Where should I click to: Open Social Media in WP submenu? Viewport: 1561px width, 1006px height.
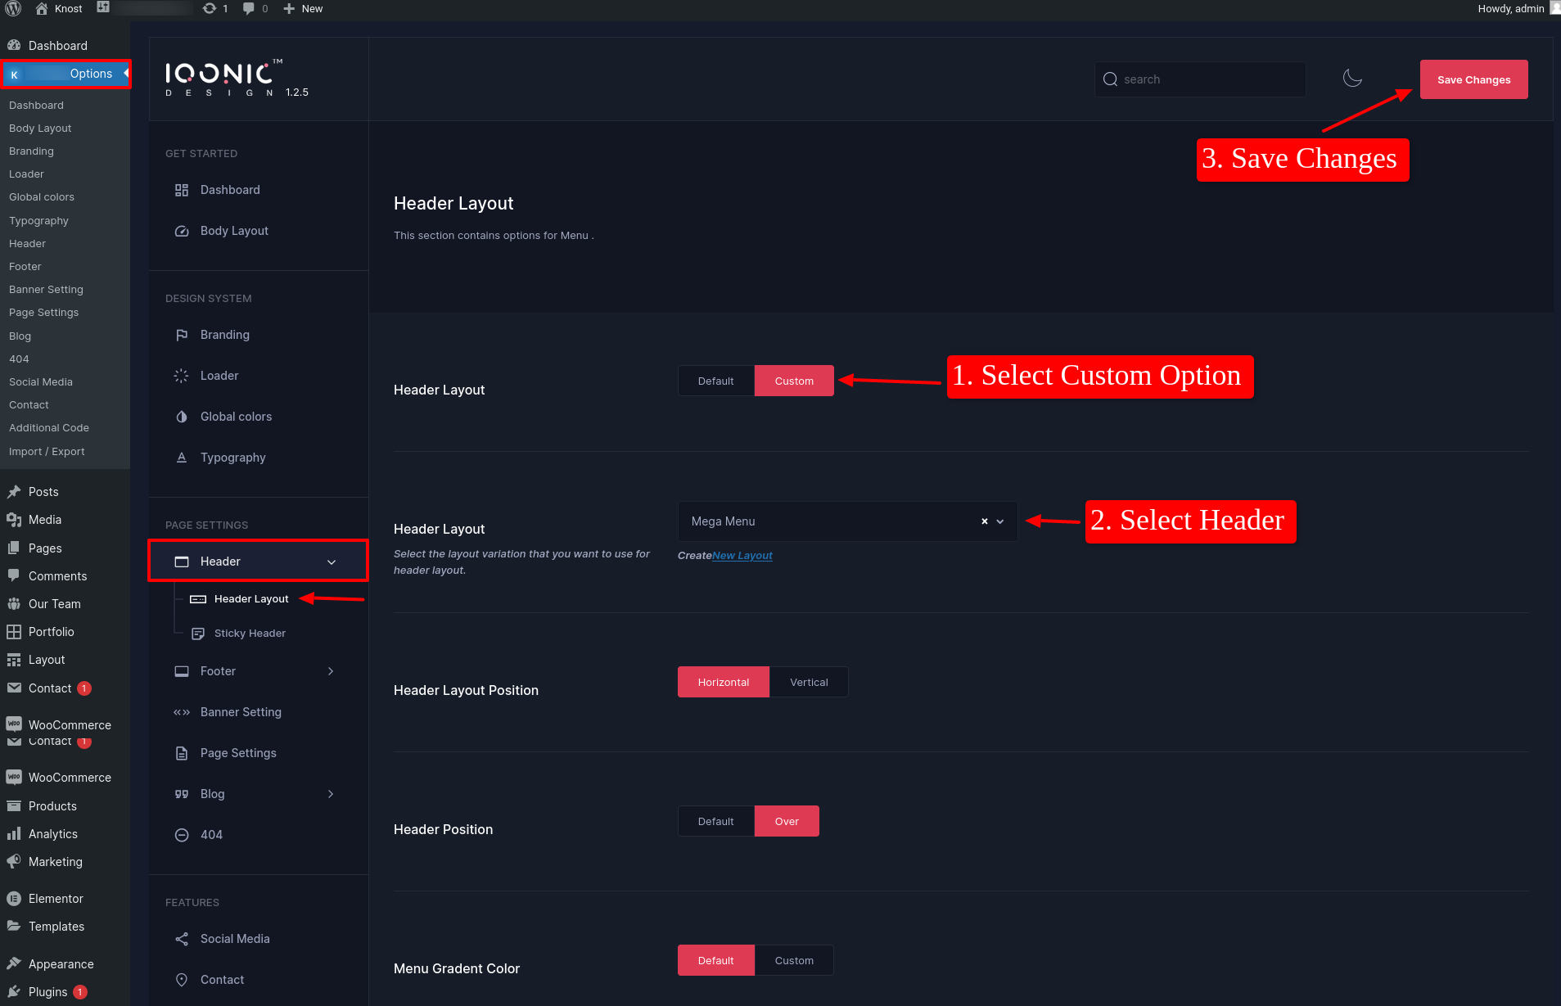pyautogui.click(x=41, y=382)
